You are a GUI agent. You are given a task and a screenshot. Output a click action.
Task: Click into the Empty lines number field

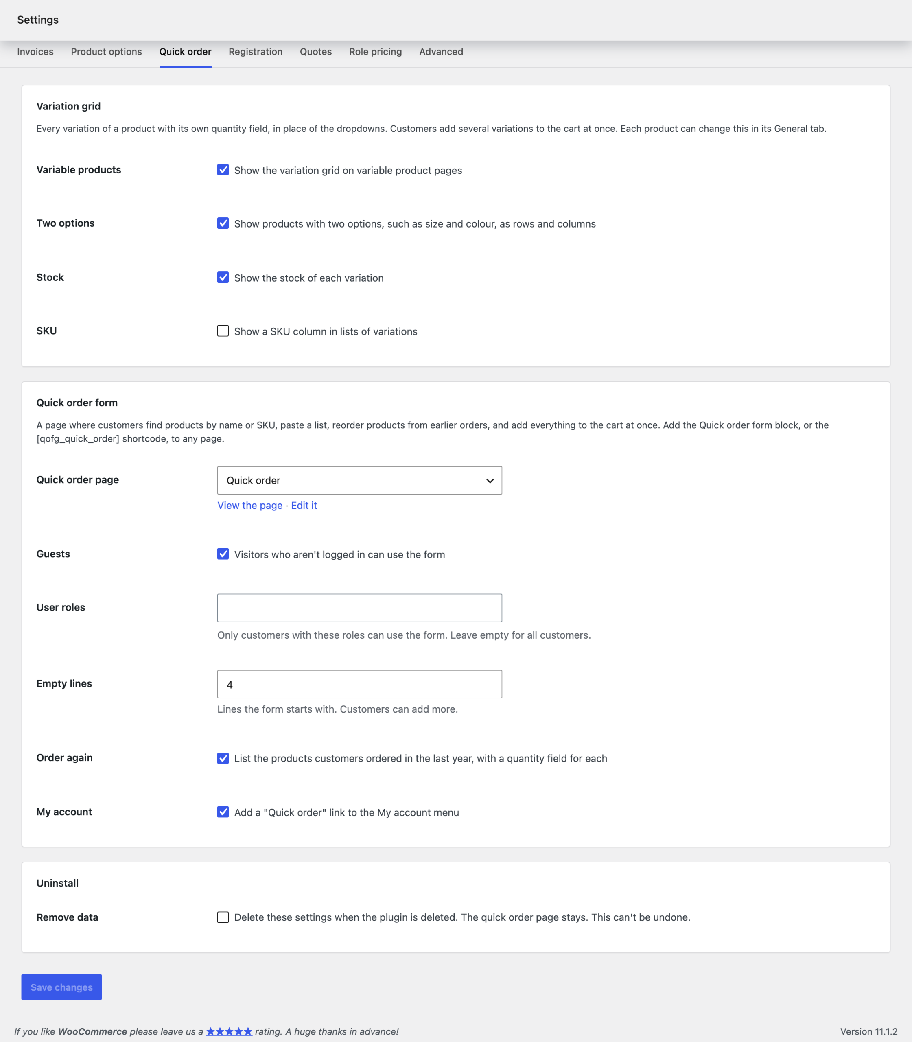(359, 684)
